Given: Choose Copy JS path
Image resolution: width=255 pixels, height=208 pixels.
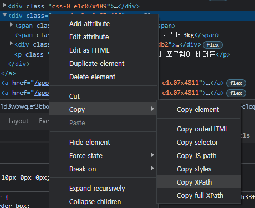Looking at the screenshot, I should (x=198, y=156).
